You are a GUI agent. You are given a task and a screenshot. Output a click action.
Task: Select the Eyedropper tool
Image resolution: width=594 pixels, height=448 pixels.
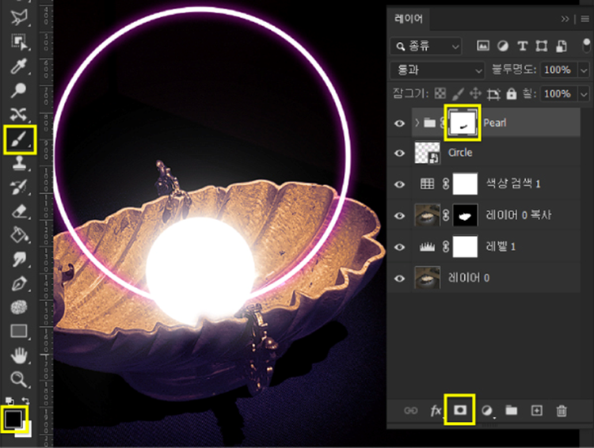[x=18, y=66]
